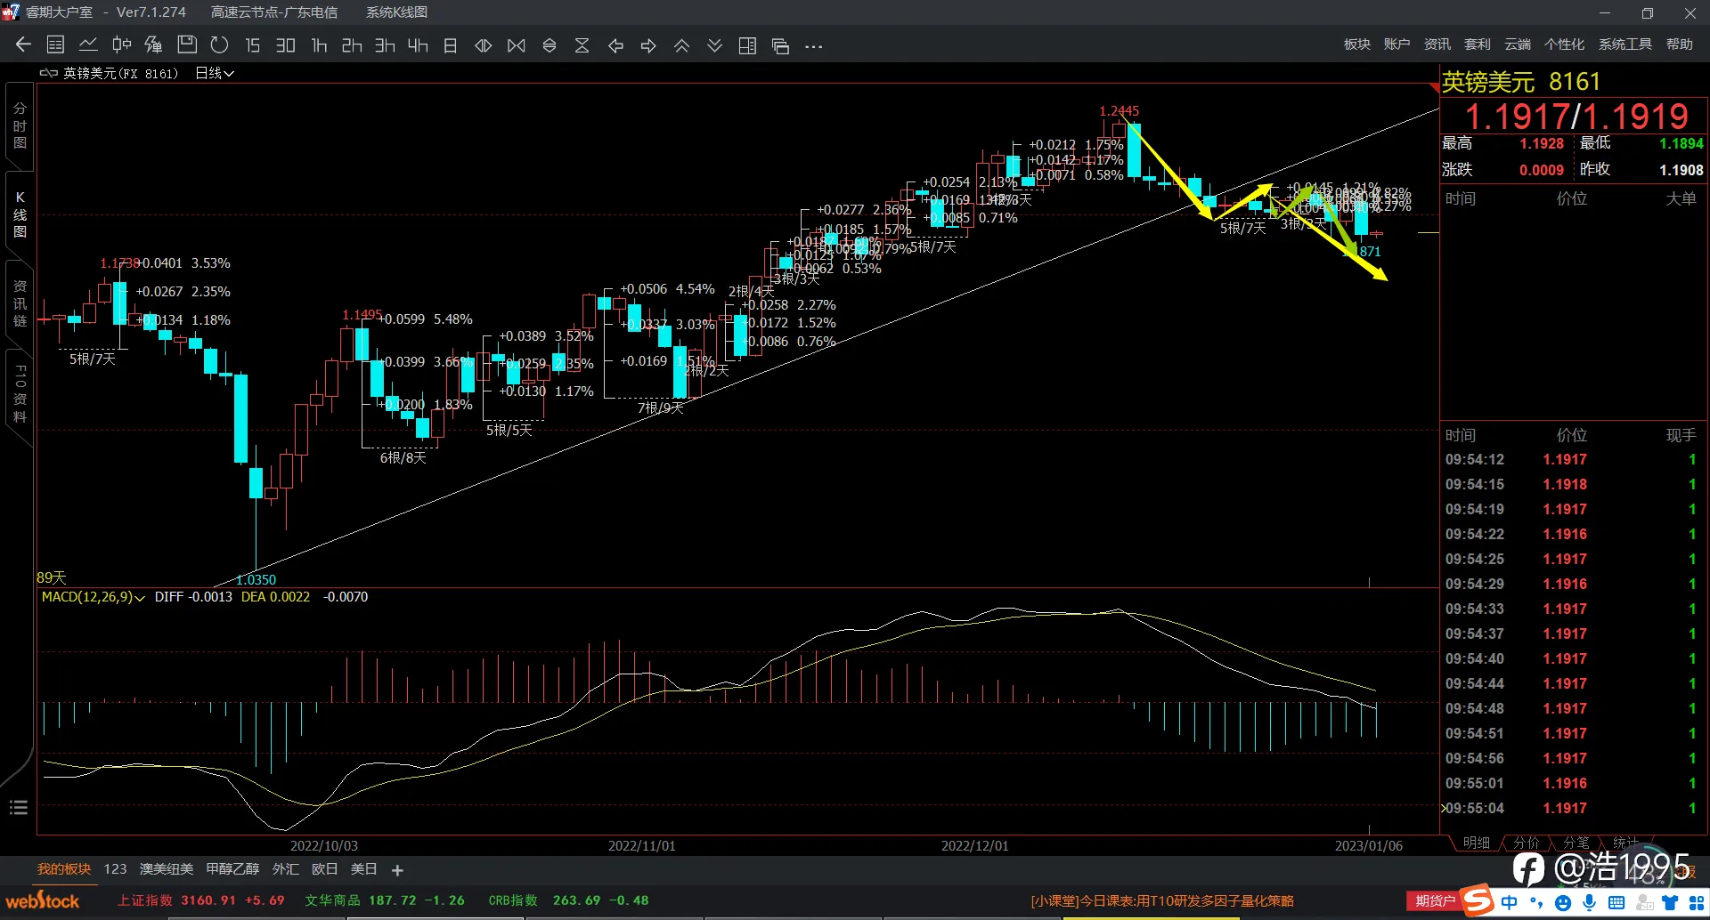Click the back arrow in the toolbar
1710x920 pixels.
tap(24, 45)
